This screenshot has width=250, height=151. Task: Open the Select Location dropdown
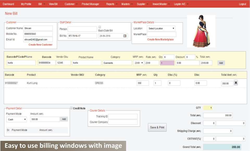point(161,29)
